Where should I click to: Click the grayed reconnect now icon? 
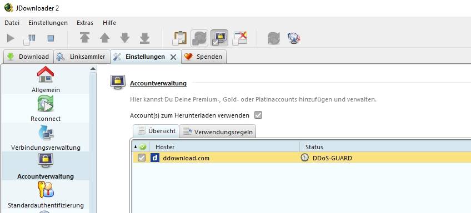click(274, 38)
